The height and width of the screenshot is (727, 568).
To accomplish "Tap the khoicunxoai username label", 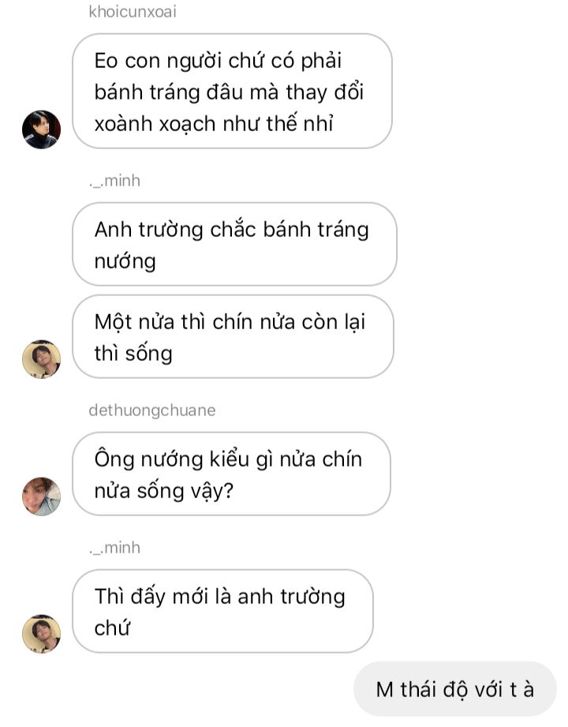I will tap(133, 12).
